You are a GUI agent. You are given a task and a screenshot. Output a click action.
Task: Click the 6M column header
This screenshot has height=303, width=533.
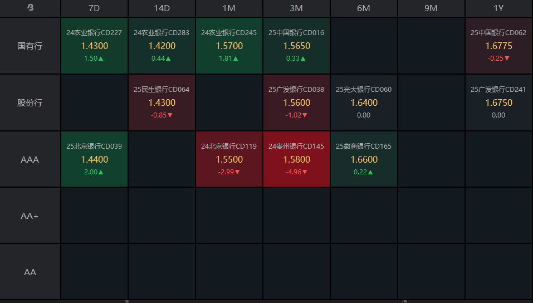click(x=364, y=8)
